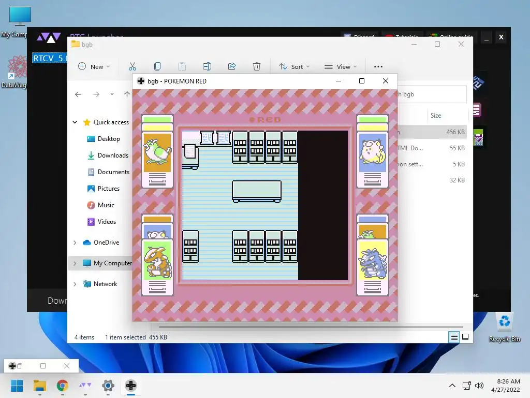Select Videos in navigation pane
530x398 pixels.
102,222
